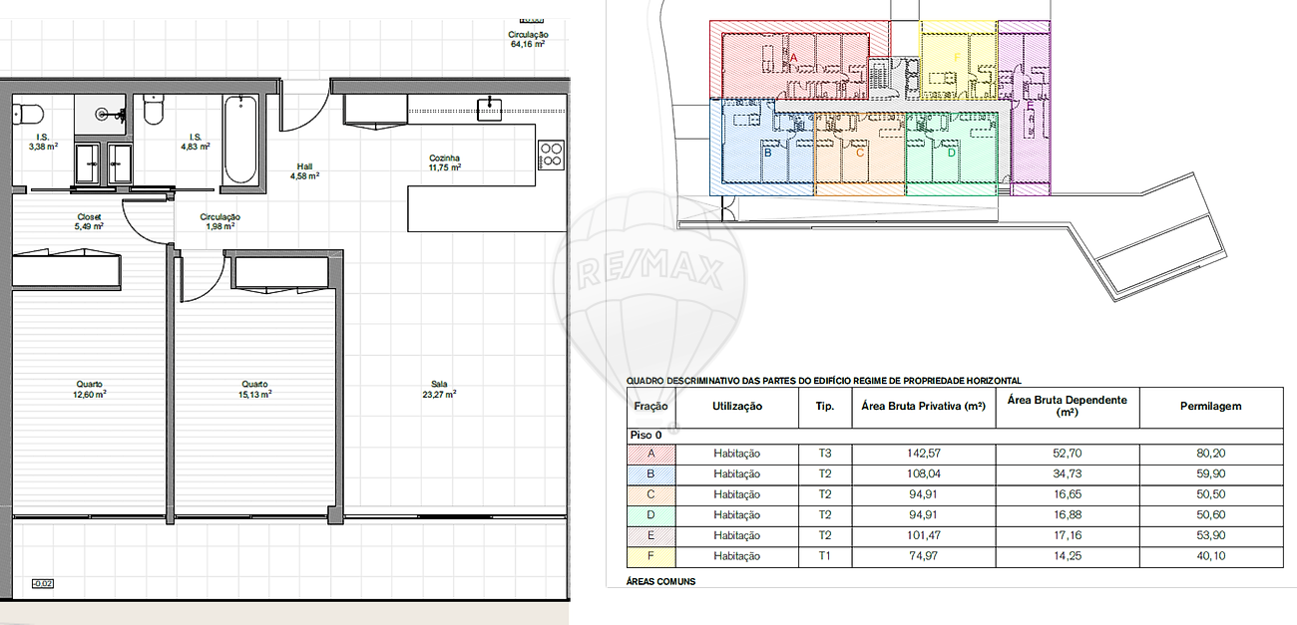
Task: Select the 142,57 cell in row A
Action: [922, 454]
